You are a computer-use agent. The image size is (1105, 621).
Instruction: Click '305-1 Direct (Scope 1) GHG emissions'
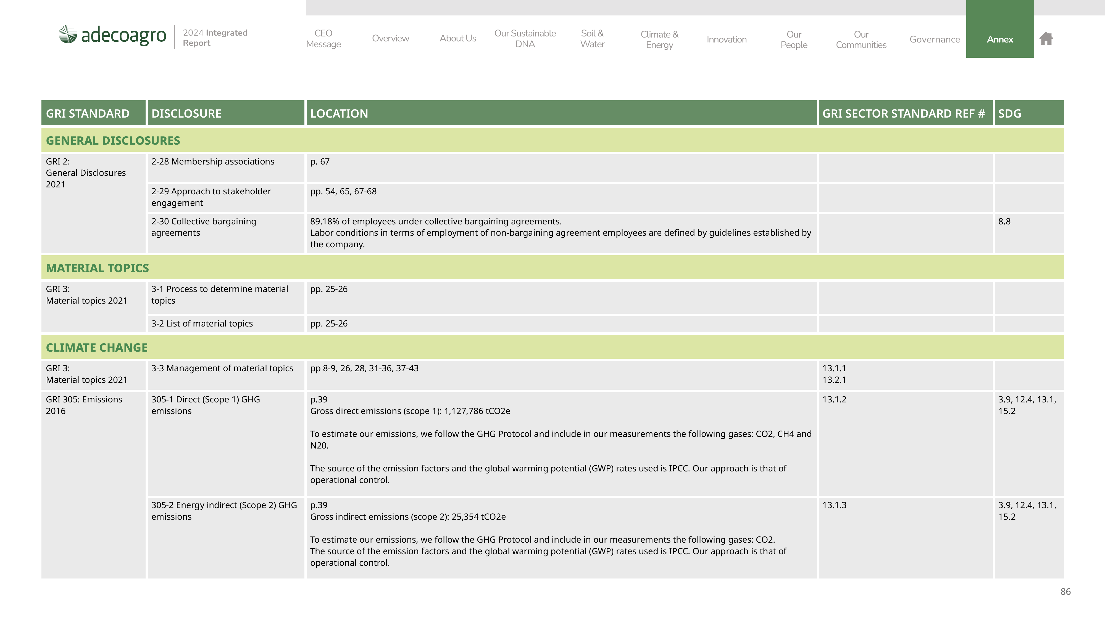226,444
